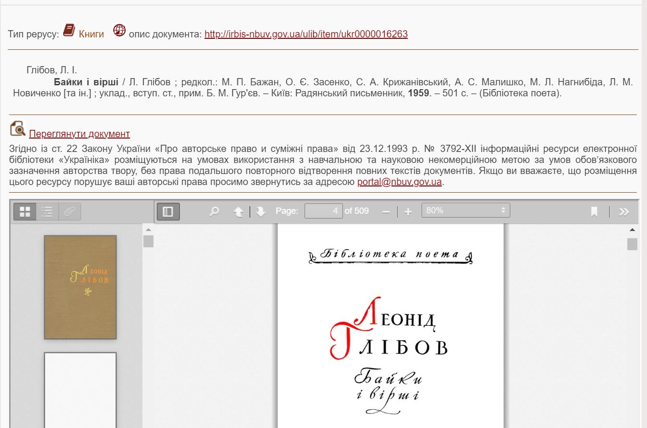Expand the additional tools menu chevrons
Image resolution: width=647 pixels, height=428 pixels.
coord(623,211)
